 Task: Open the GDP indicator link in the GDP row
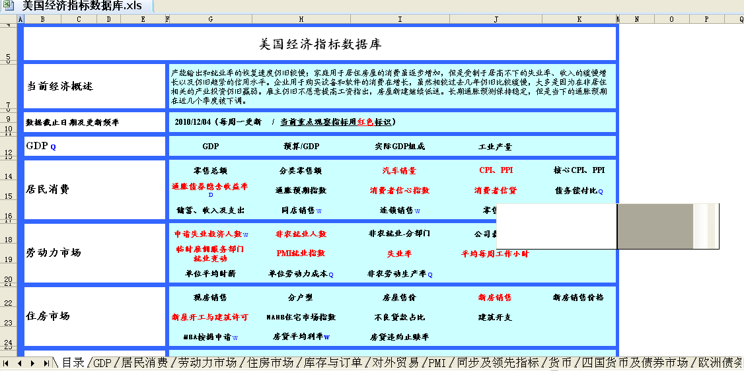[210, 147]
